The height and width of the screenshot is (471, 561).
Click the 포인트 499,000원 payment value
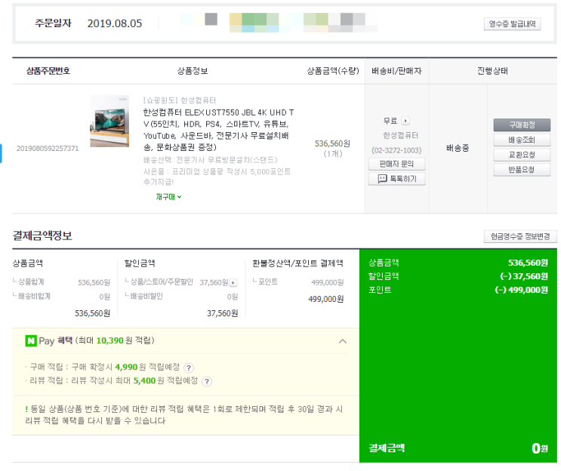[x=328, y=282]
